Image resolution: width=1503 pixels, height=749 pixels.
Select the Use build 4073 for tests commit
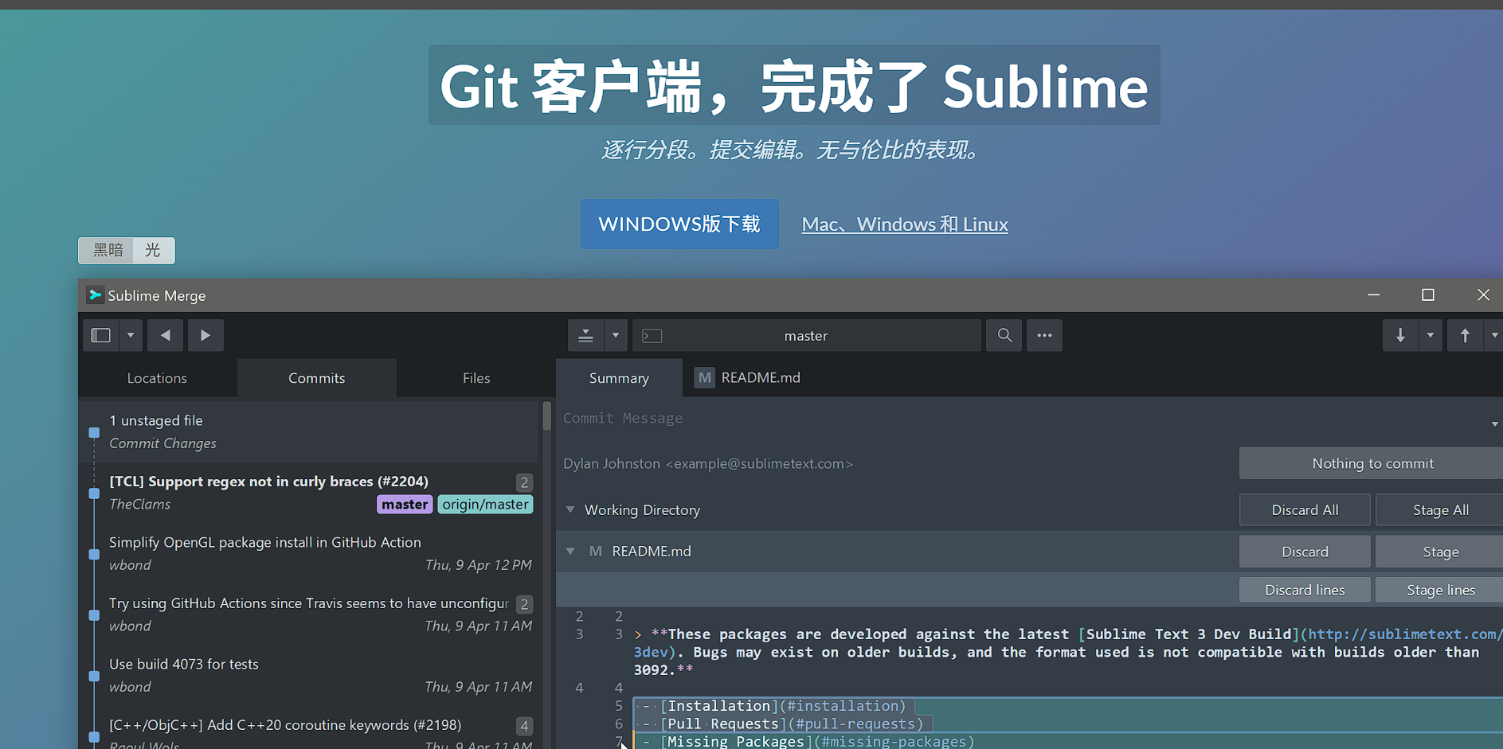pyautogui.click(x=309, y=675)
